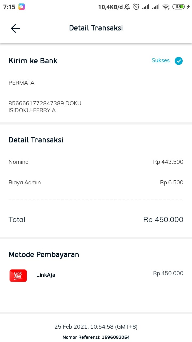Image resolution: width=192 pixels, height=342 pixels.
Task: Tap the charging bolt status icon
Action: 189,7
